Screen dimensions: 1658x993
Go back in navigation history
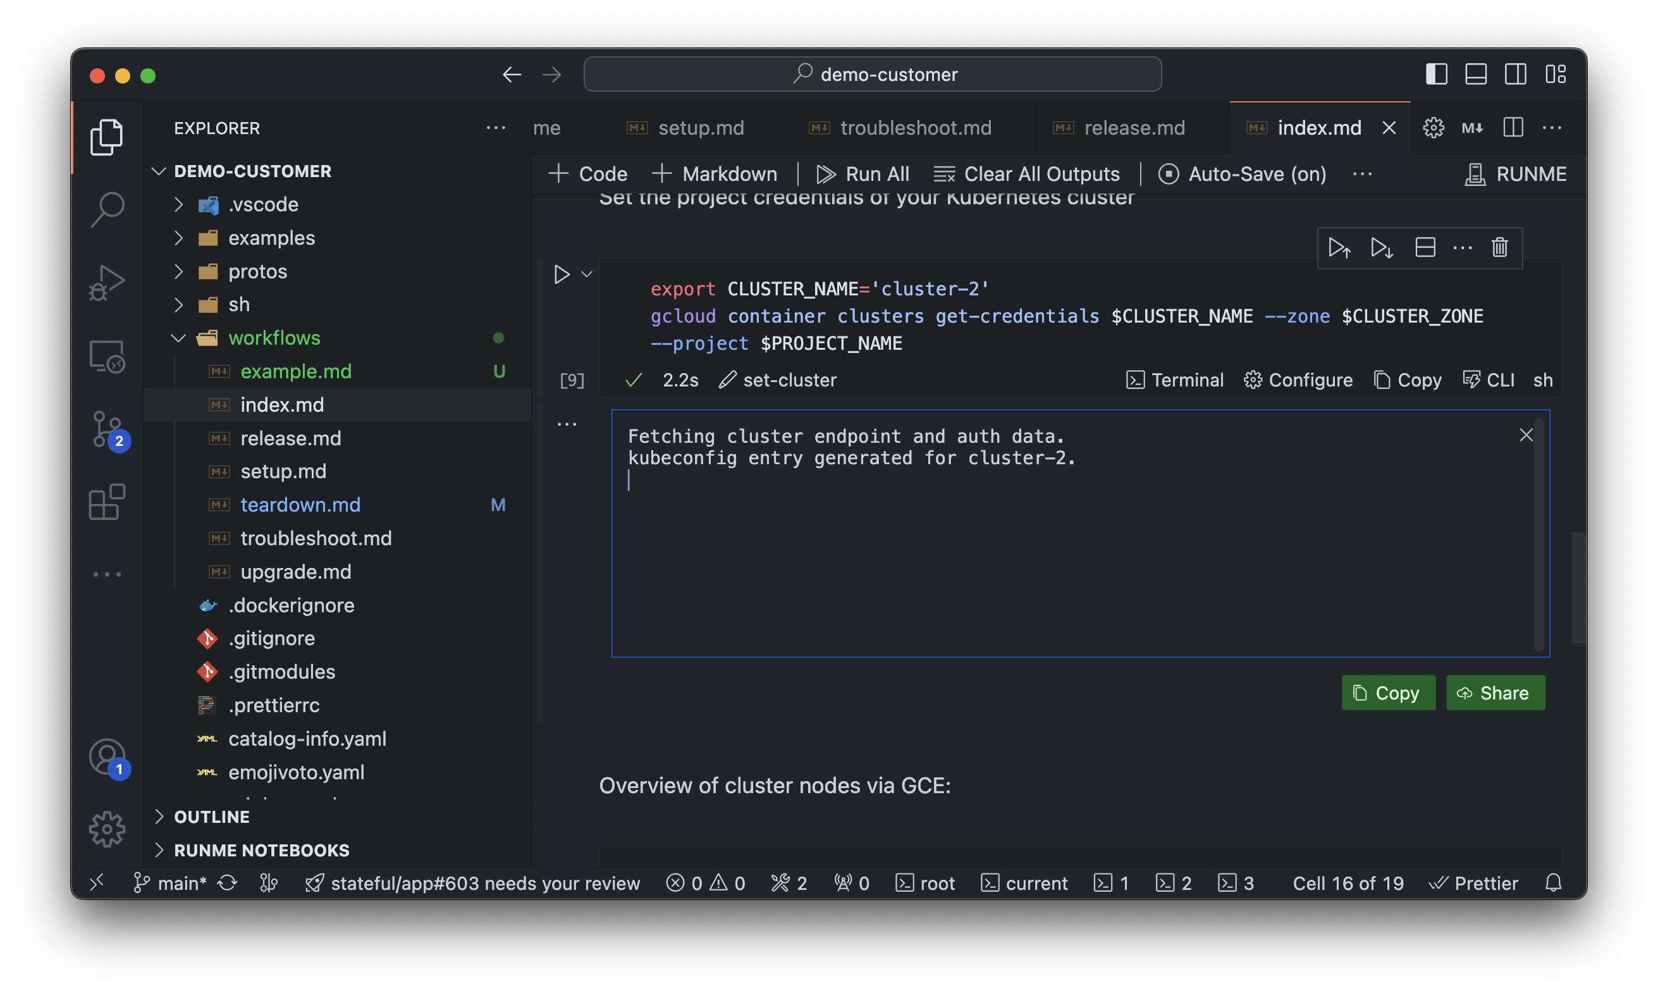tap(512, 74)
